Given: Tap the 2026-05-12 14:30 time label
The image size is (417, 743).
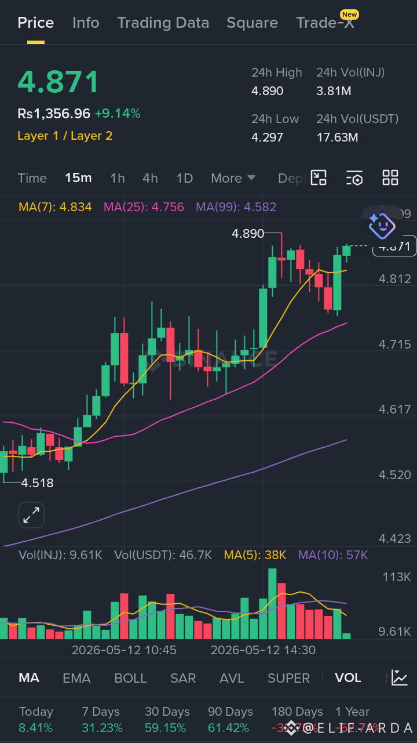Looking at the screenshot, I should point(264,650).
